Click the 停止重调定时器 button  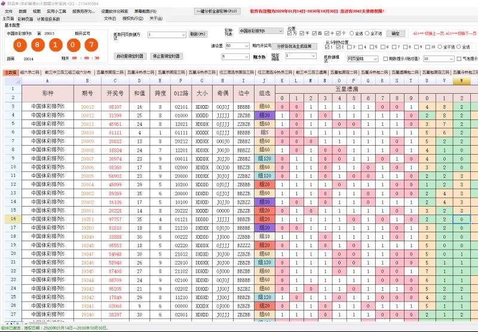click(167, 56)
